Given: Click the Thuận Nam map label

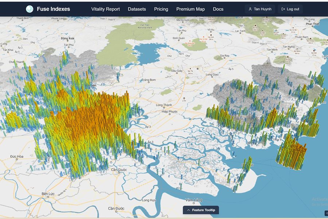Looking at the screenshot, I should [x=301, y=37].
